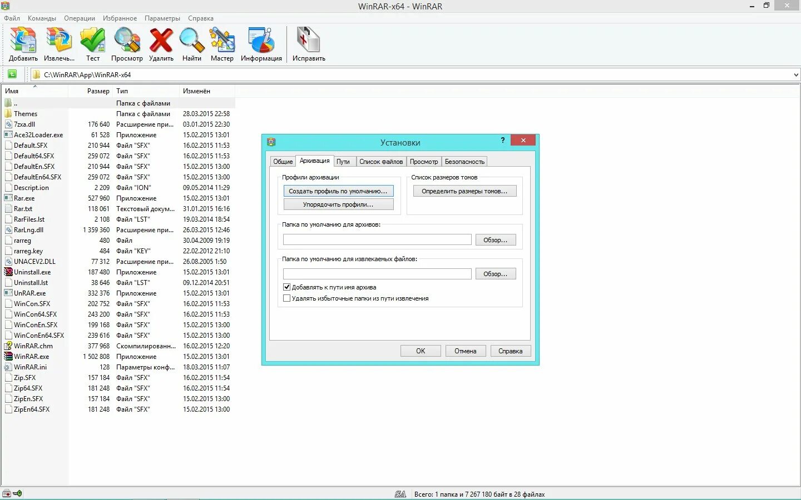801x500 pixels.
Task: Click the help question mark in Установки dialog
Action: coord(503,141)
